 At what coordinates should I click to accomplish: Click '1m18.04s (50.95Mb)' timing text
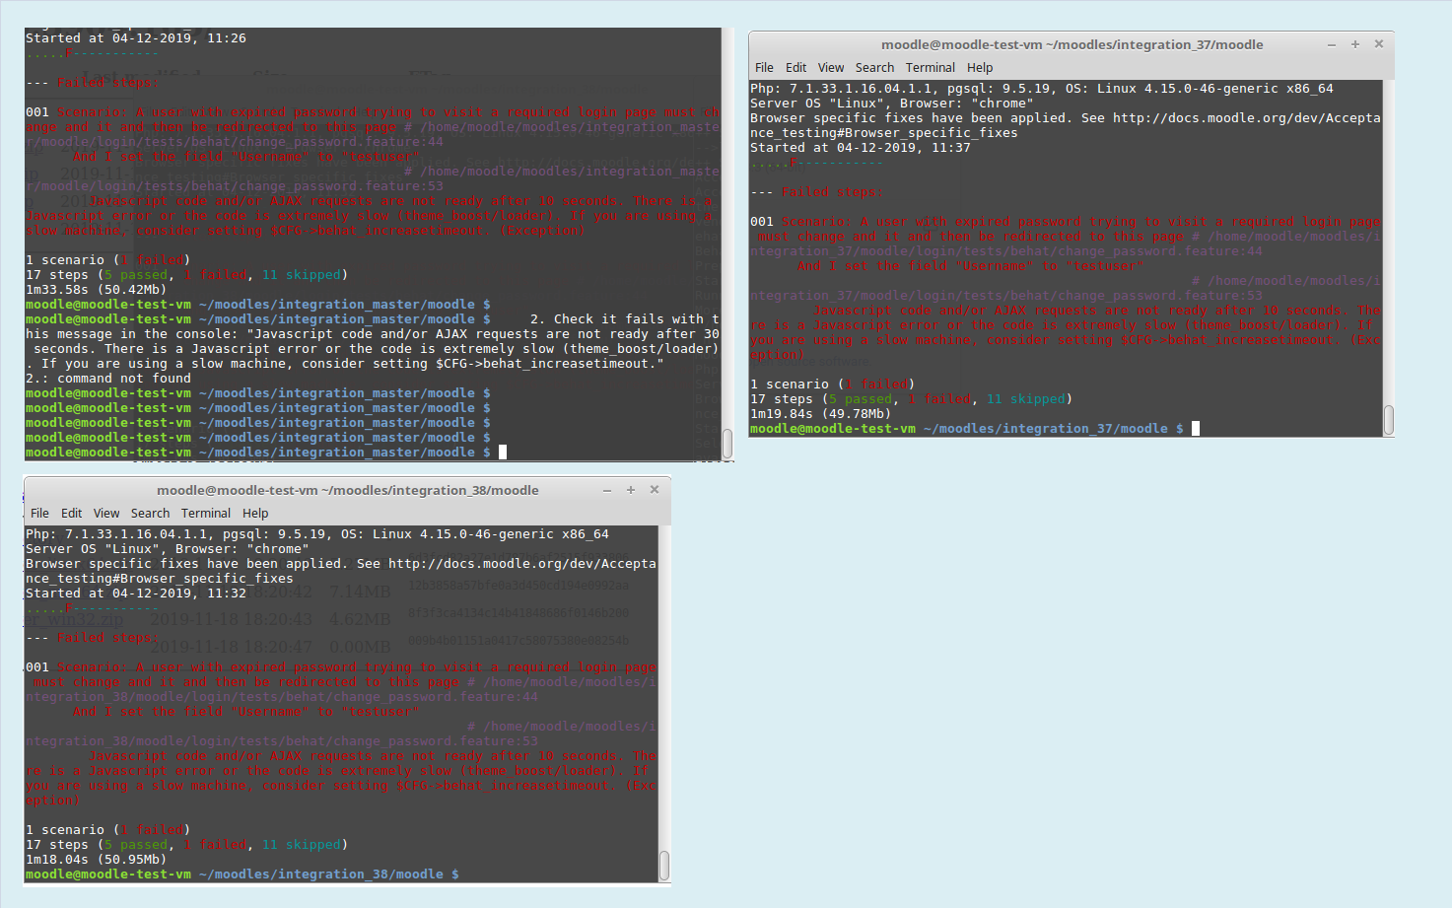(97, 860)
